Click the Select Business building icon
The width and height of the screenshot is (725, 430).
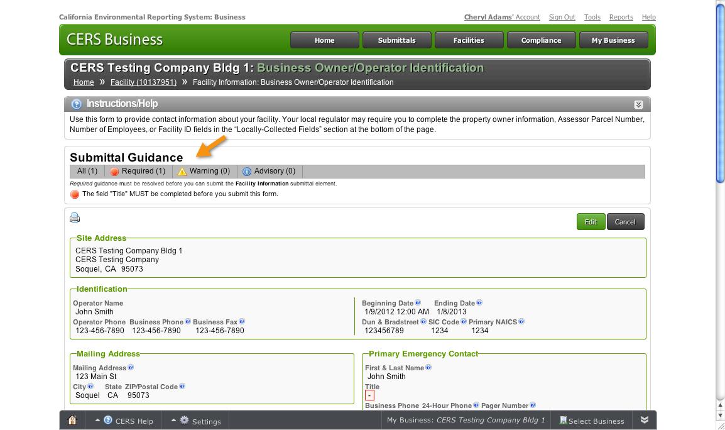point(563,421)
